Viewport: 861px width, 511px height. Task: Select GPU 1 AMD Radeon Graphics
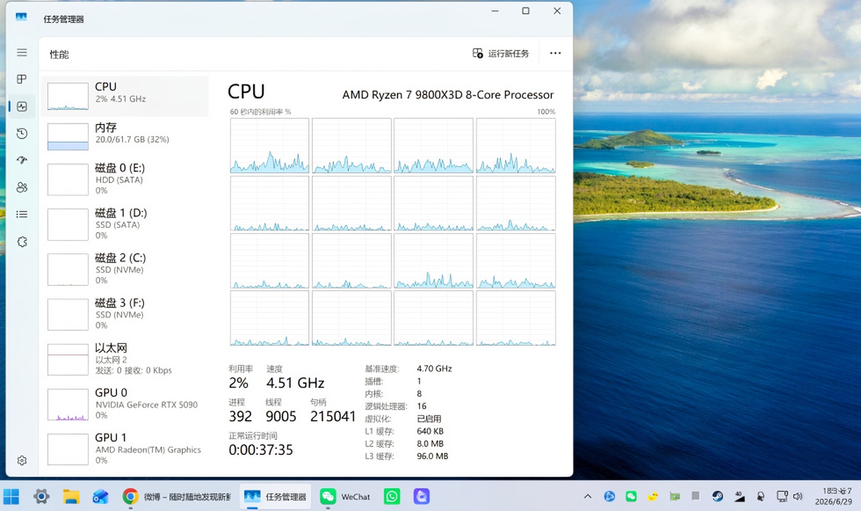tap(124, 448)
